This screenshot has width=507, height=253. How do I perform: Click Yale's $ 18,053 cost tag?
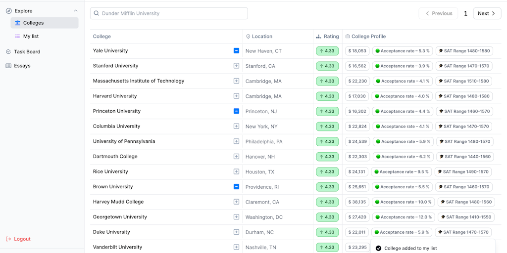coord(357,51)
